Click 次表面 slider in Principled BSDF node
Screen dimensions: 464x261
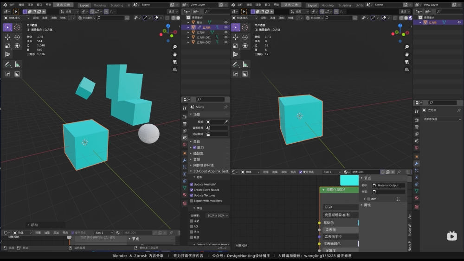point(340,229)
